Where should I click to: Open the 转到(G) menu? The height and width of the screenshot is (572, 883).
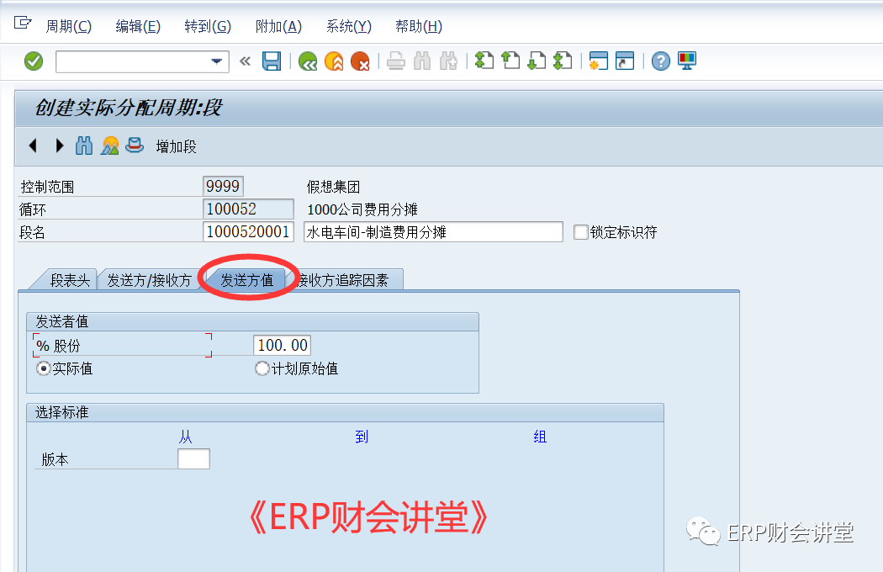(x=207, y=26)
